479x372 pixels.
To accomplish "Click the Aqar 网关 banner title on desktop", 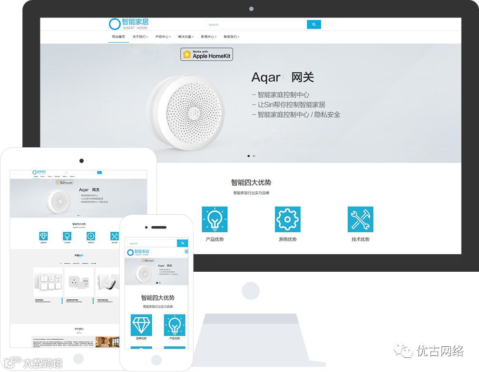I will 283,77.
